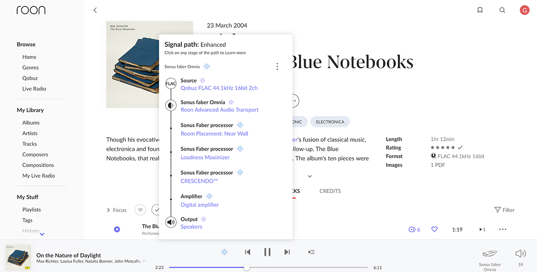Open the volume control speaker icon

click(520, 254)
